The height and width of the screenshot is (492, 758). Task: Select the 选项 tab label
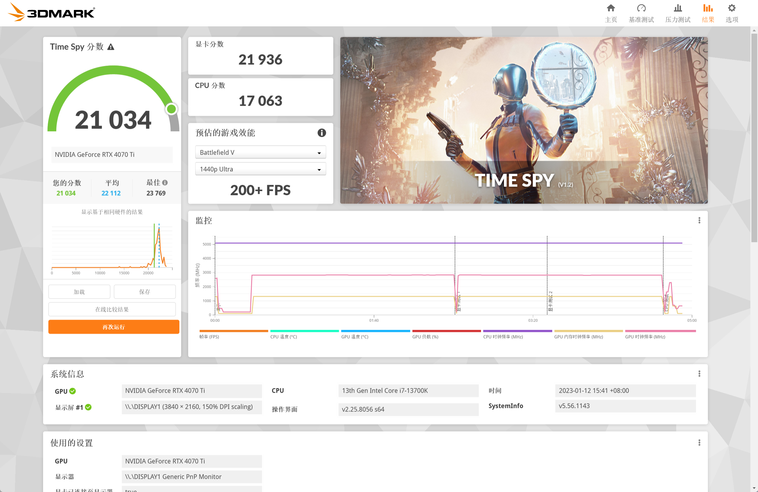pos(732,20)
